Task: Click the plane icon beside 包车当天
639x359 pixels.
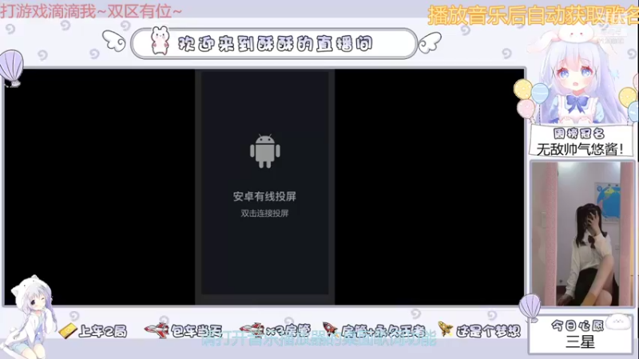Action: point(157,330)
